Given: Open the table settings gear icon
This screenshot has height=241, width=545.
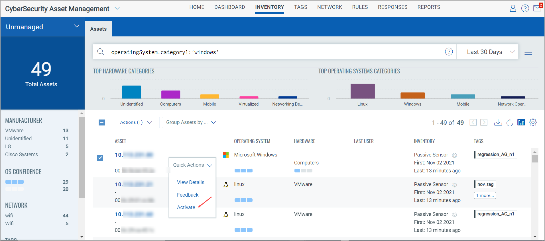Looking at the screenshot, I should tap(533, 122).
